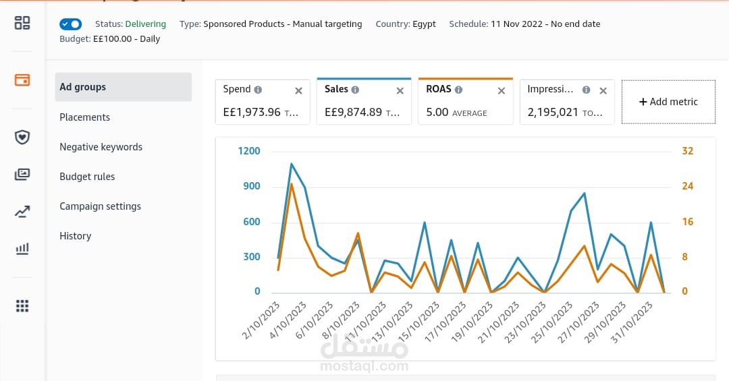Screen dimensions: 729x381
Task: Click the Sales info icon
Action: pos(355,90)
